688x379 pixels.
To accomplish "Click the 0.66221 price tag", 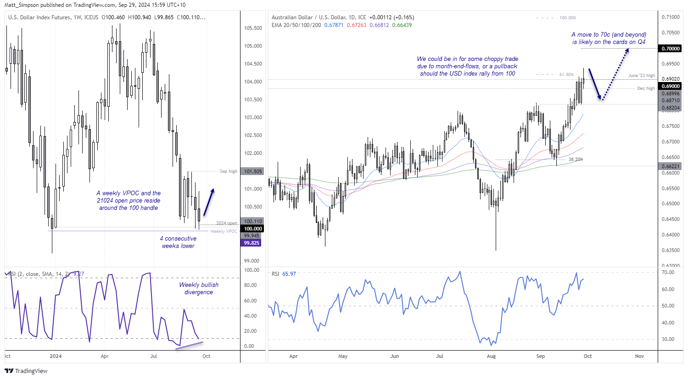I will pyautogui.click(x=671, y=166).
